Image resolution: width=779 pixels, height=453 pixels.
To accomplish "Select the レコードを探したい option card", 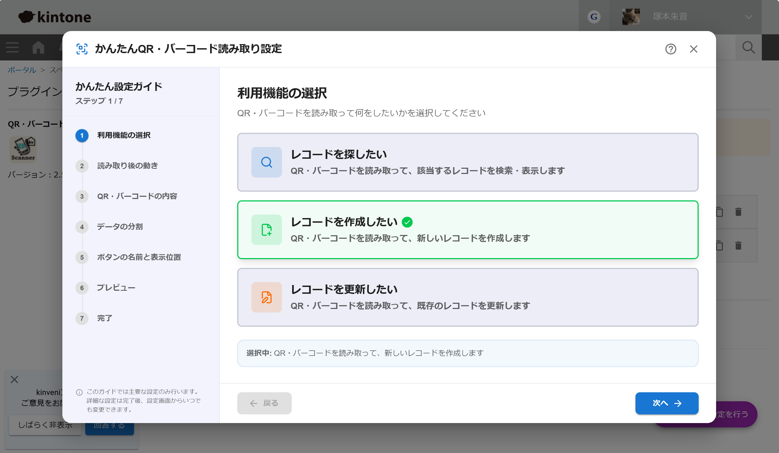I will [x=467, y=162].
